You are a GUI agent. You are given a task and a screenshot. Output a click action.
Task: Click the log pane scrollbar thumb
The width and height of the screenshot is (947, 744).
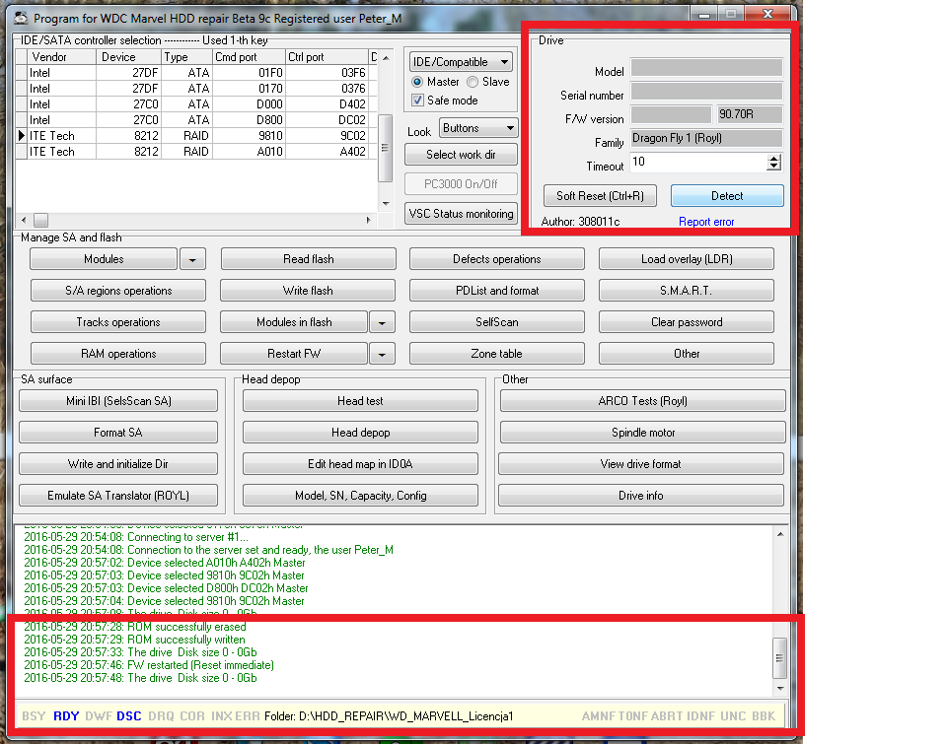779,657
